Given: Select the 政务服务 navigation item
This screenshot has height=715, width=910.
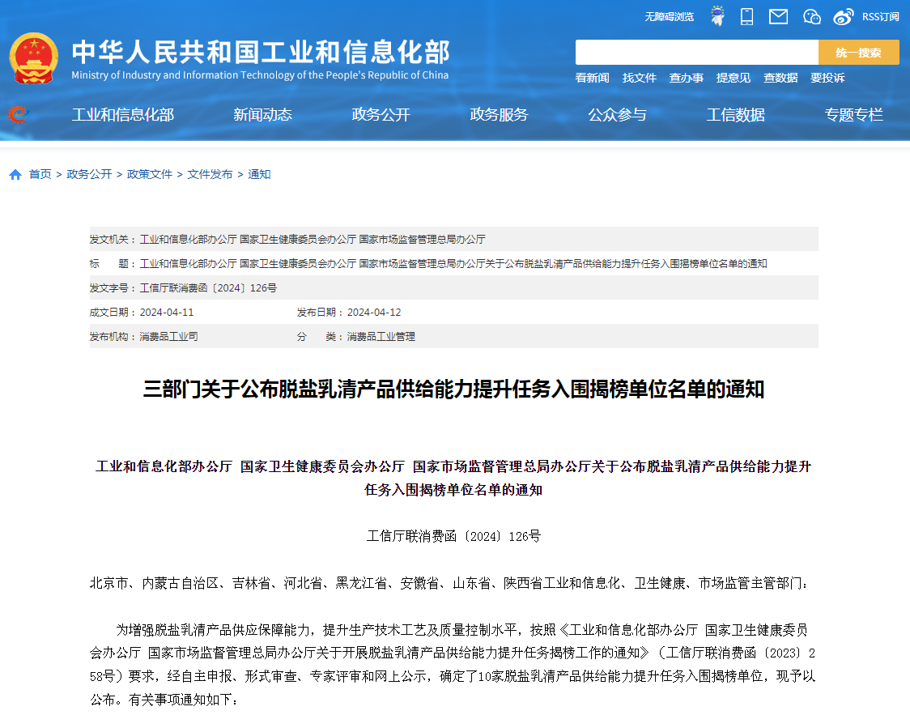Looking at the screenshot, I should (499, 115).
